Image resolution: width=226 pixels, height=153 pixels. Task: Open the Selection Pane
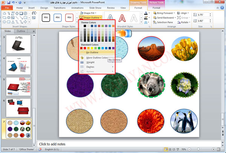point(155,22)
